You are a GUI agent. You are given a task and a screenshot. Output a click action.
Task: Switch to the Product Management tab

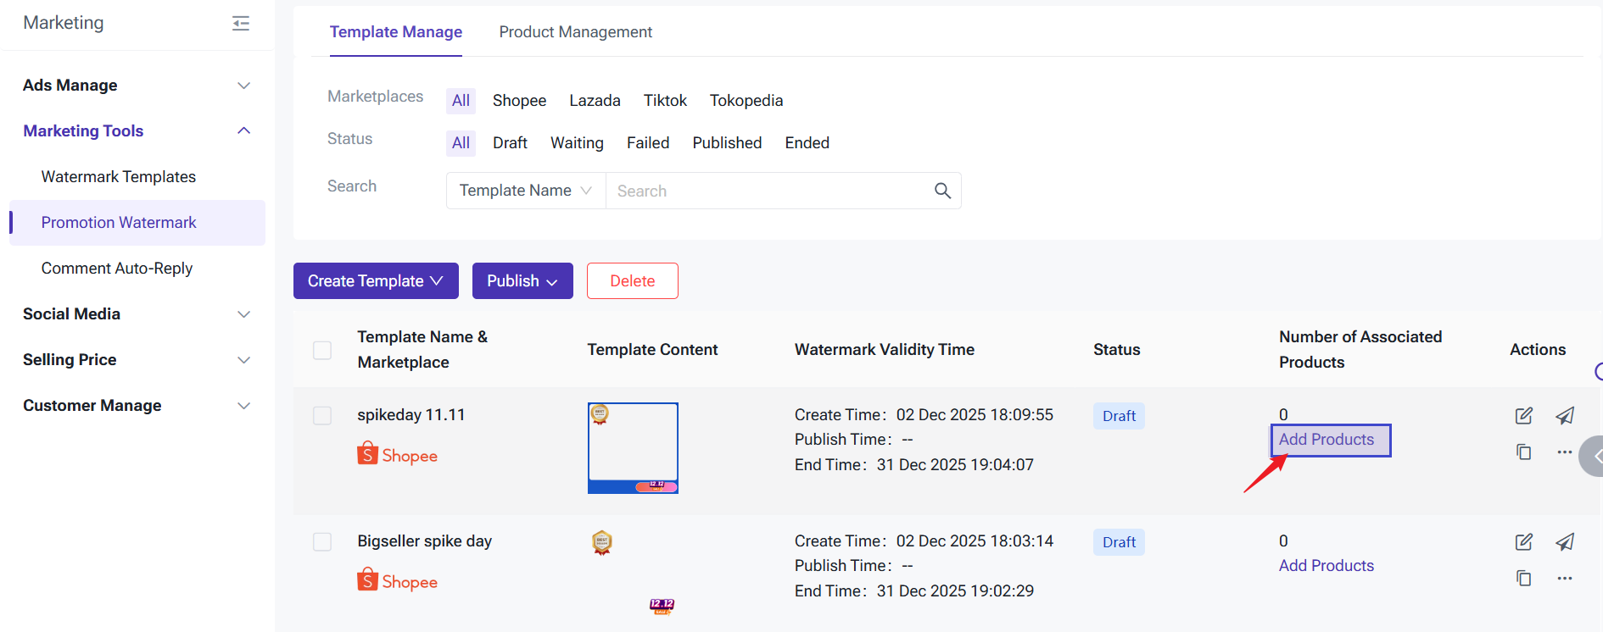point(575,32)
